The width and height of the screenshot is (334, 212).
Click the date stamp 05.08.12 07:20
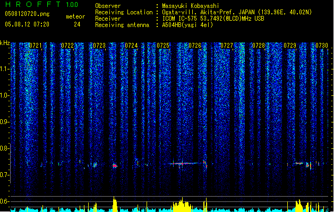pyautogui.click(x=27, y=24)
